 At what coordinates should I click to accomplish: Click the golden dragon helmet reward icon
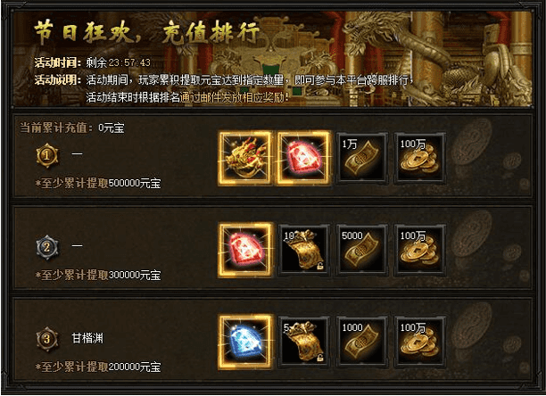[x=245, y=158]
